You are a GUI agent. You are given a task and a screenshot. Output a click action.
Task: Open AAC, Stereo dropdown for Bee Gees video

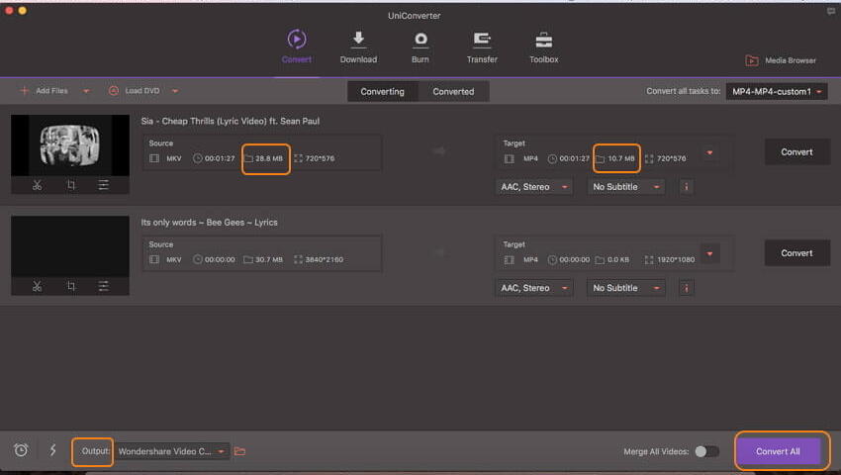pyautogui.click(x=533, y=288)
